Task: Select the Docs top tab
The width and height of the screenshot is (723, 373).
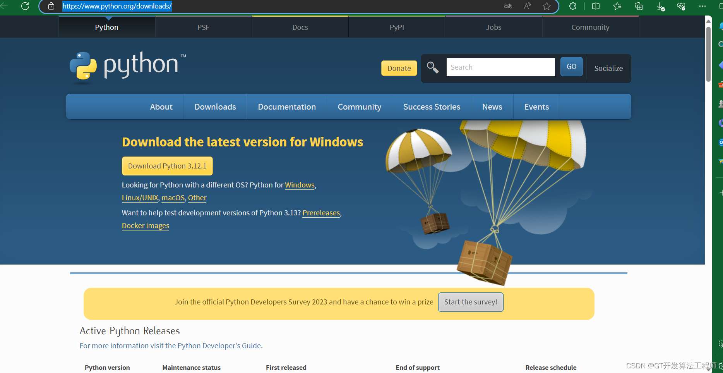Action: click(x=300, y=27)
